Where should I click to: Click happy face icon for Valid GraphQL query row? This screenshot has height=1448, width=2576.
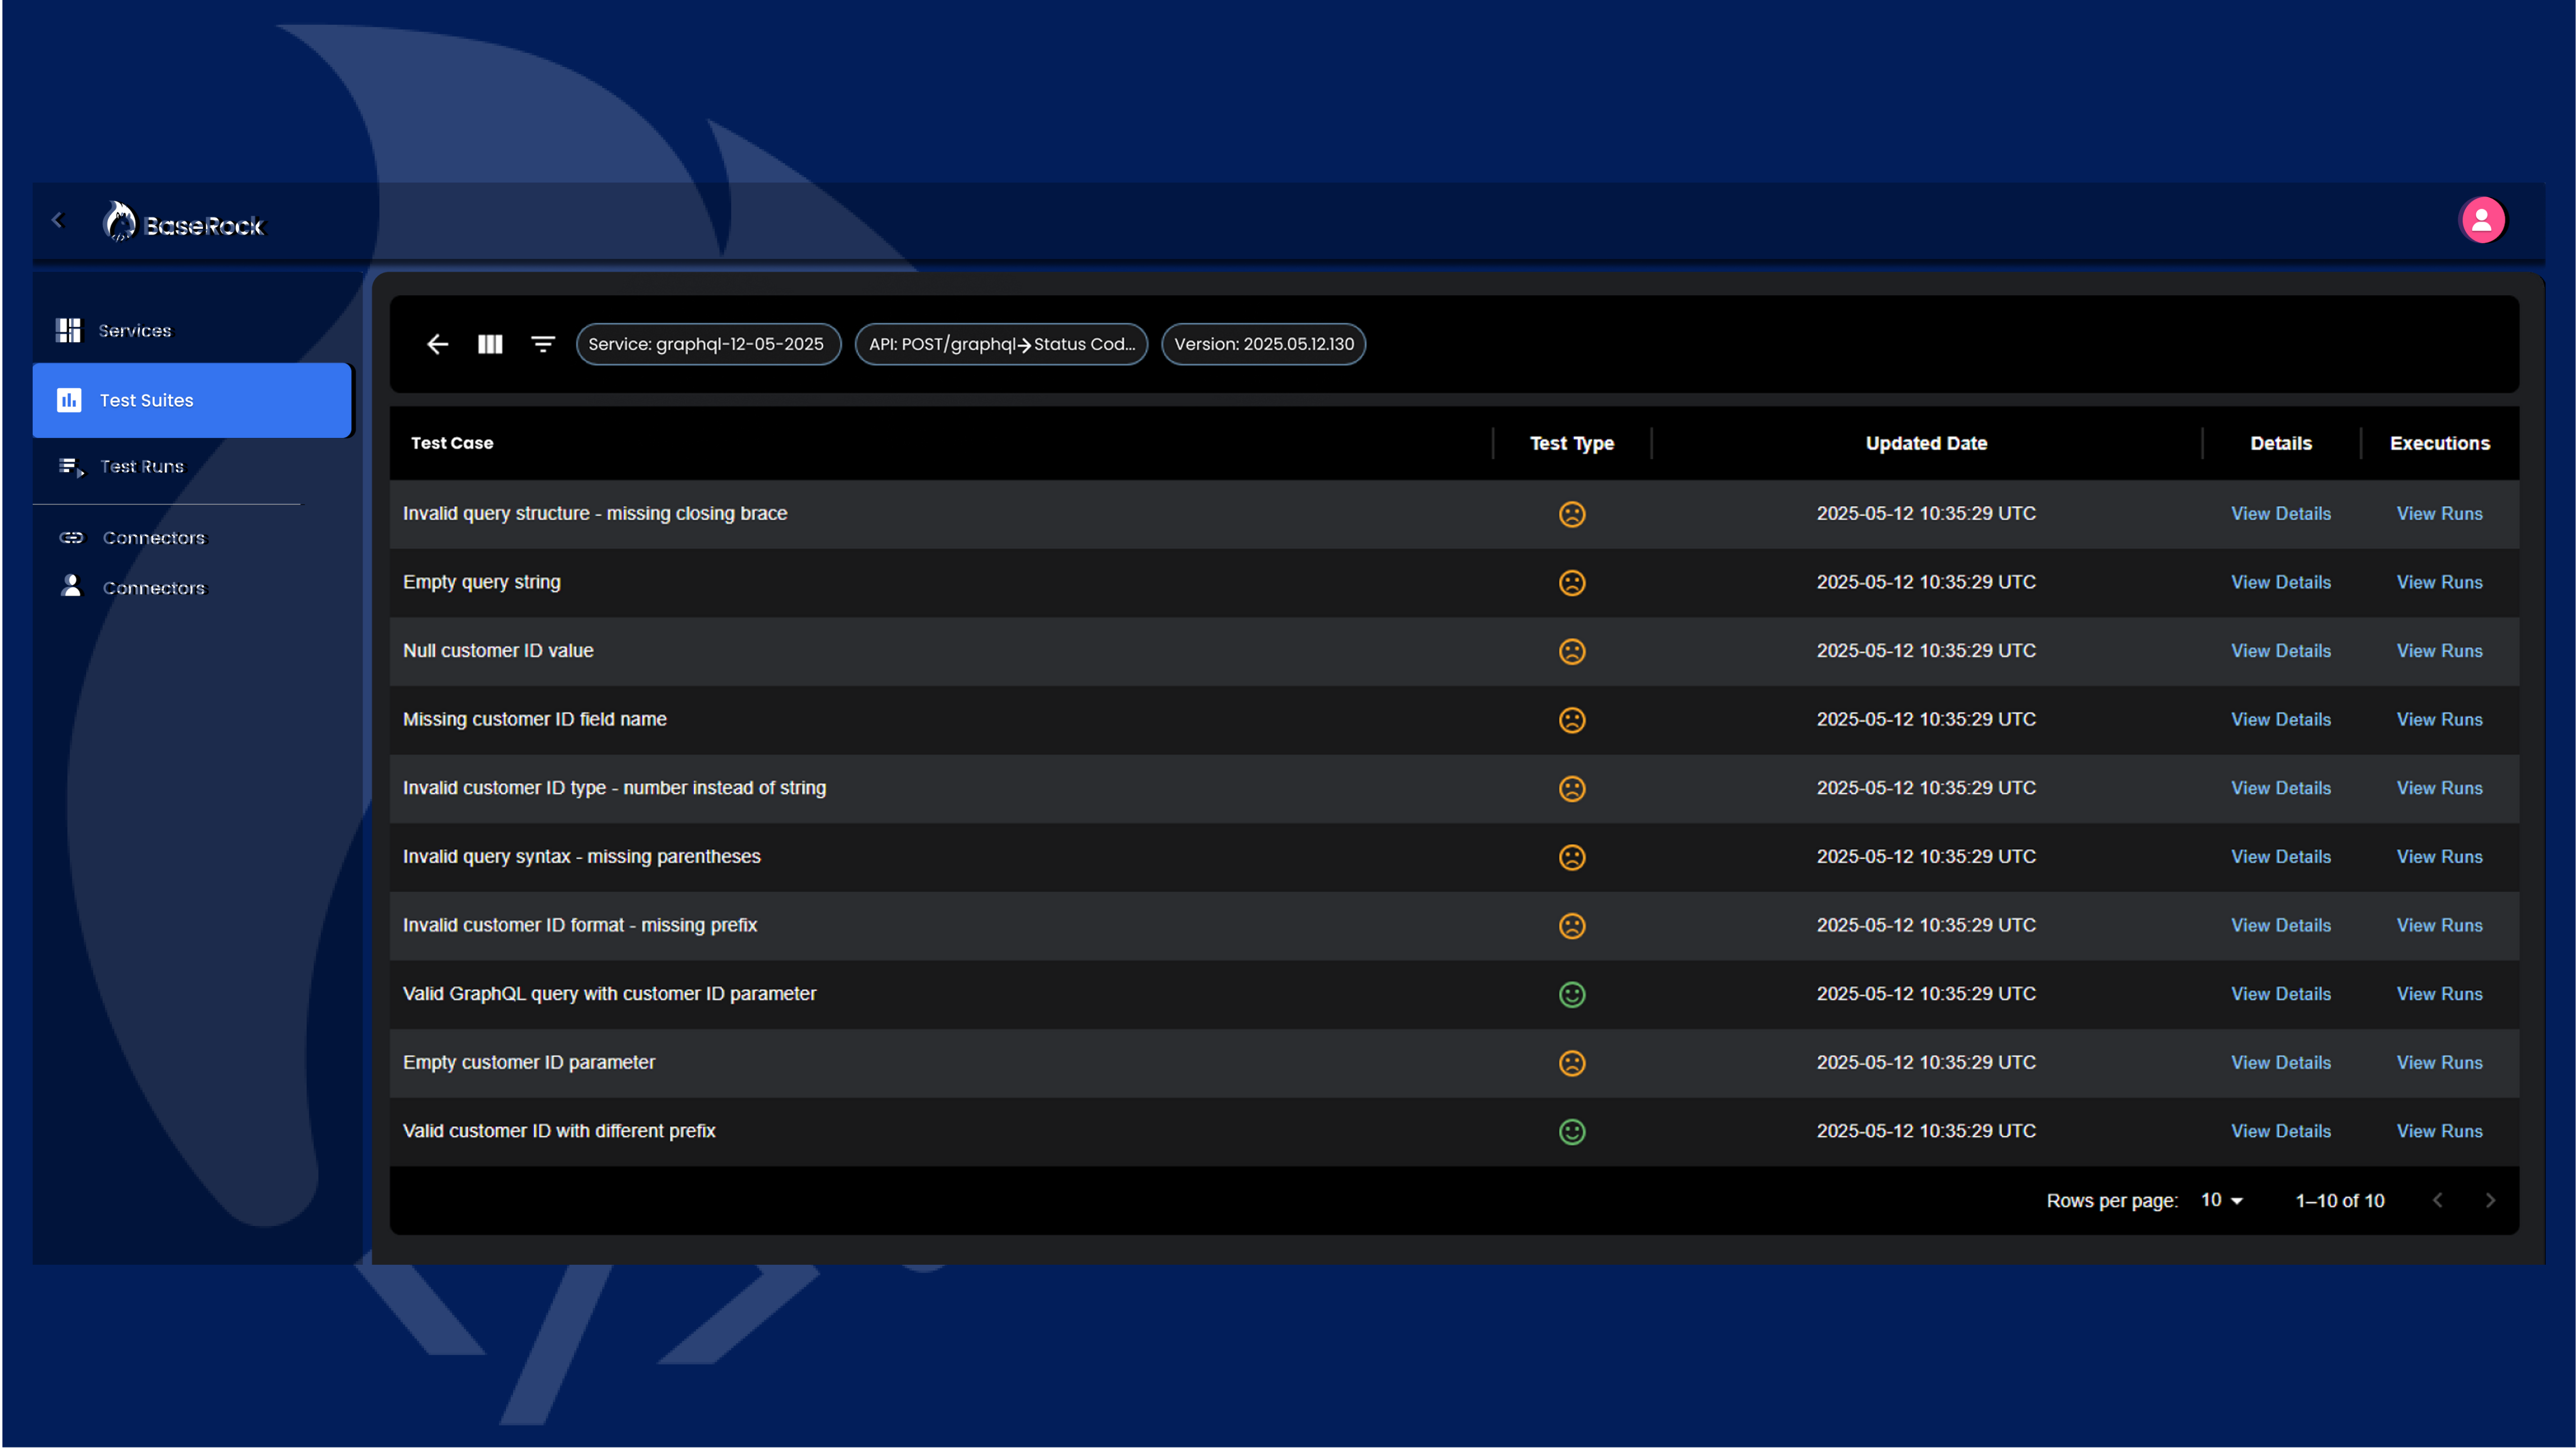[1572, 994]
